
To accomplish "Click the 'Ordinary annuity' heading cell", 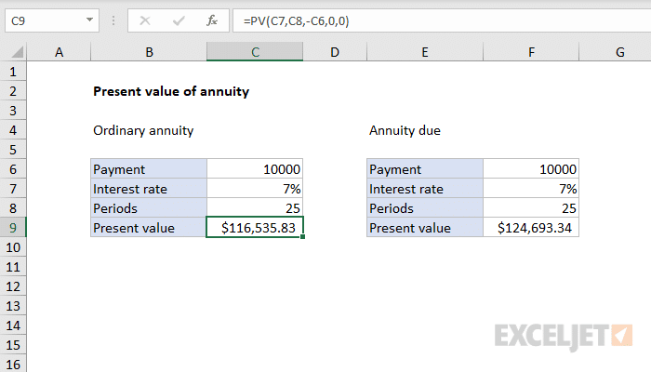I will coord(143,130).
